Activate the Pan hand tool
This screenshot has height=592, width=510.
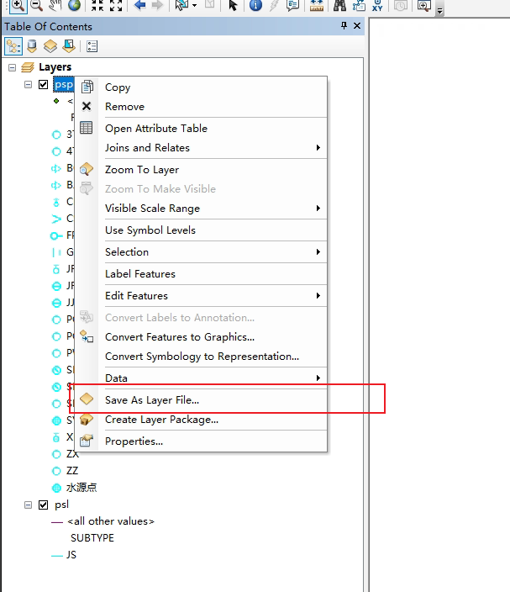point(55,5)
